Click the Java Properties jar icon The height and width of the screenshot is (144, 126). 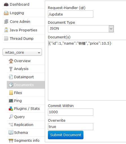pyautogui.click(x=6, y=30)
